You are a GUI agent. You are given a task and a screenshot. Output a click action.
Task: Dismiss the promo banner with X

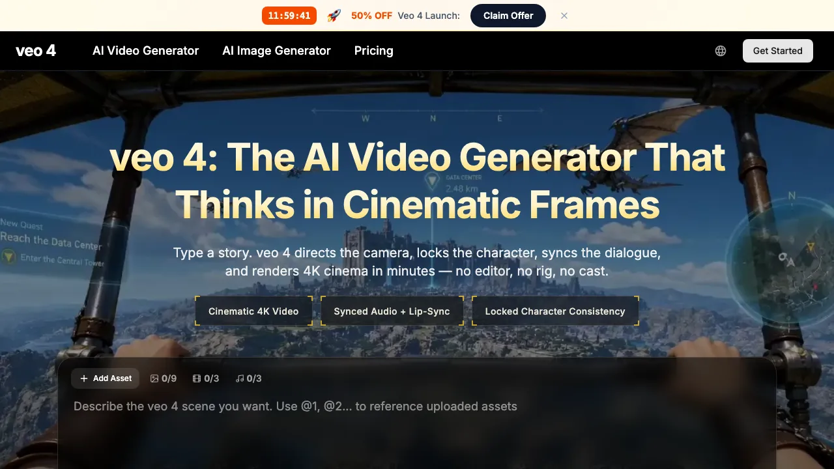tap(564, 16)
